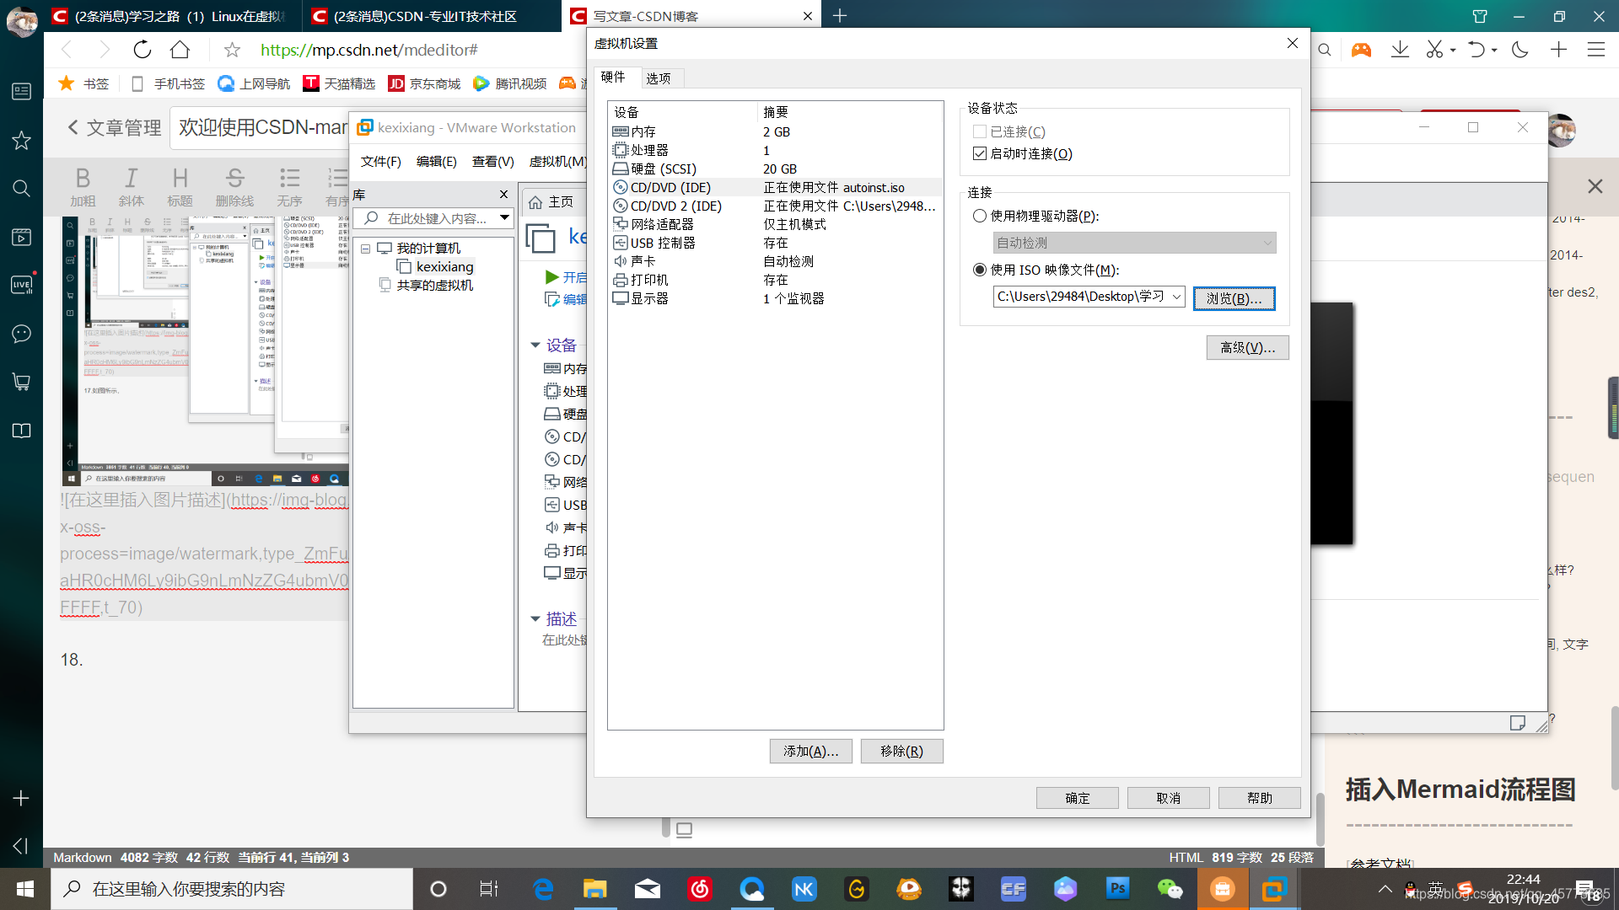Screen dimensions: 1619x910
Task: Click the 取消 button
Action: [x=1168, y=798]
